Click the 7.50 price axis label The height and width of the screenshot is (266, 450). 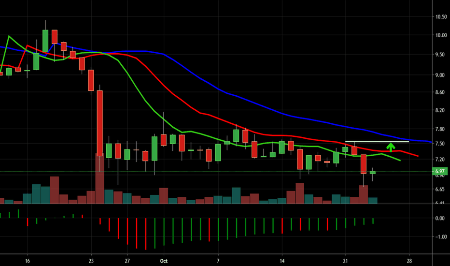[441, 144]
